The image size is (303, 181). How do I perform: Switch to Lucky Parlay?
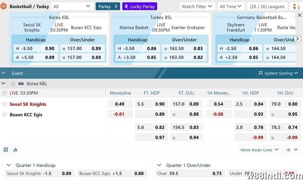[139, 6]
